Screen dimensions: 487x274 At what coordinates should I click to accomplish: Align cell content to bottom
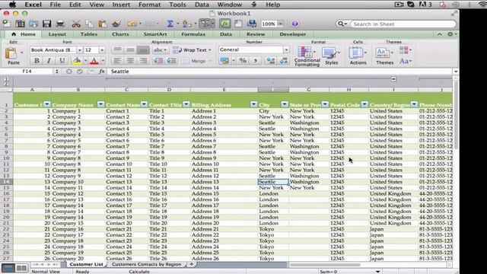[143, 49]
